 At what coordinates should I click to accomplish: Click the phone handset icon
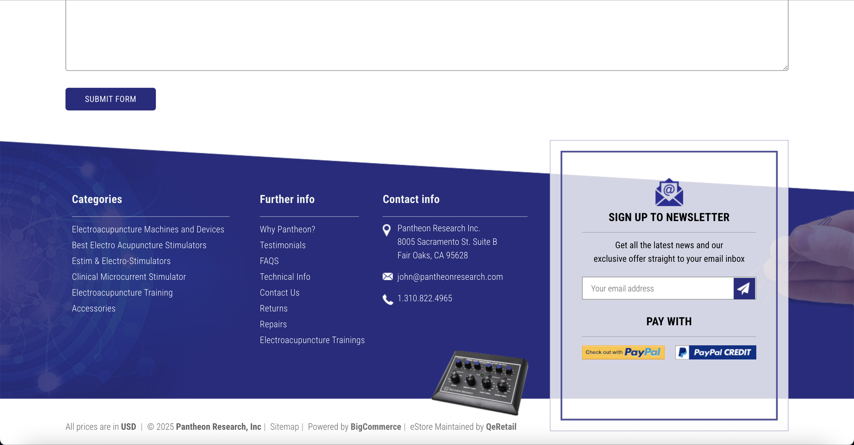tap(388, 299)
